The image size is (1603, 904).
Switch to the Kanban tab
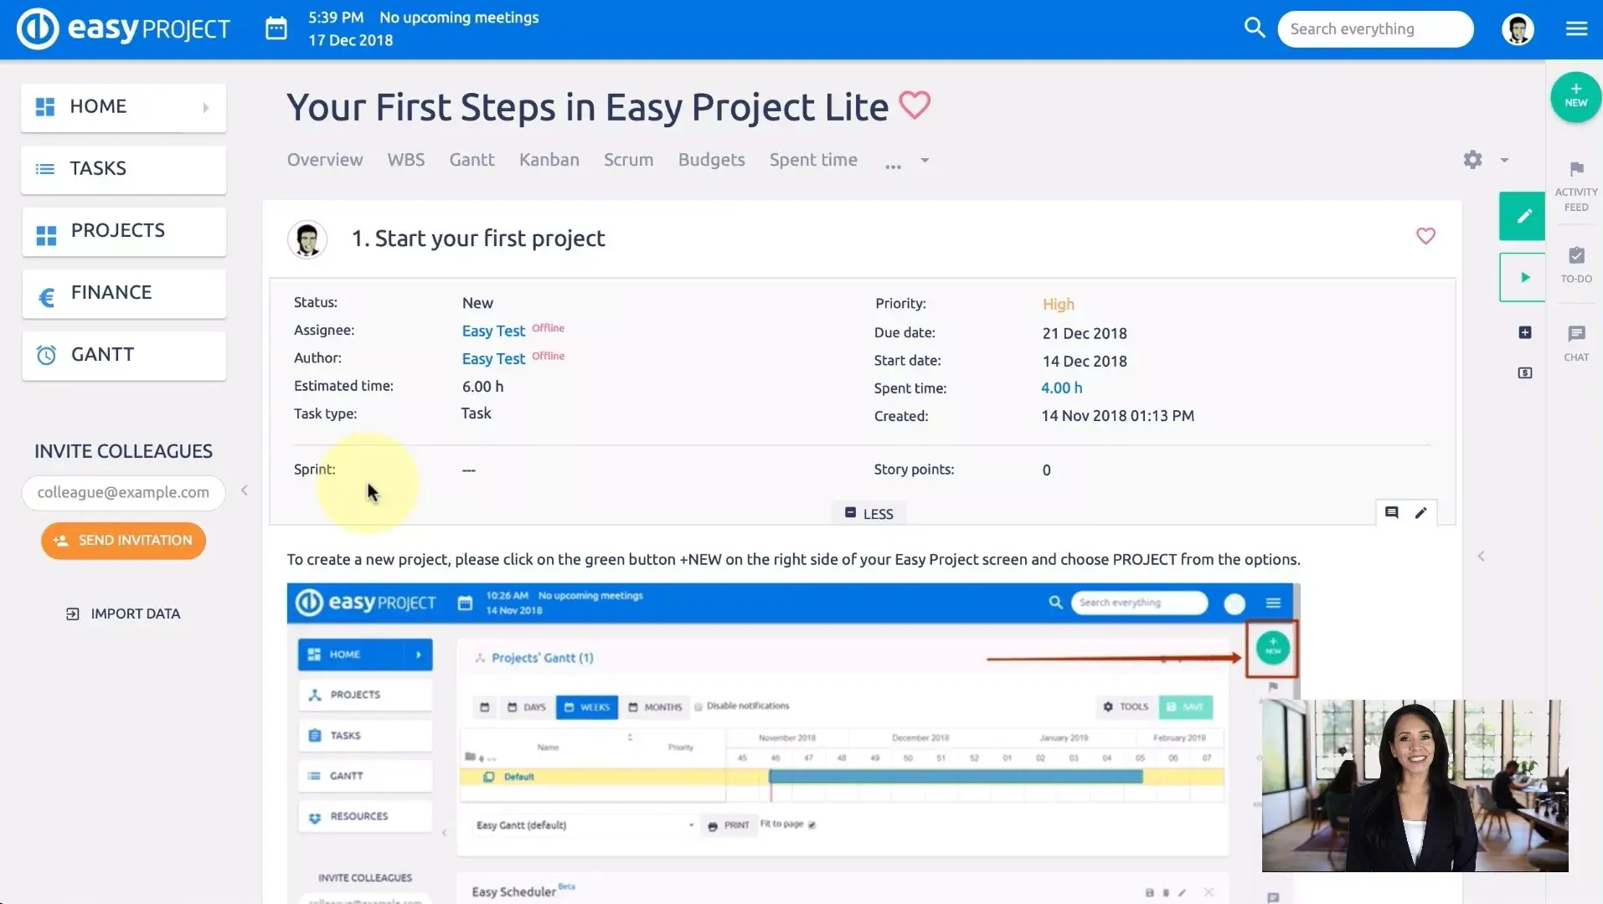pyautogui.click(x=549, y=160)
